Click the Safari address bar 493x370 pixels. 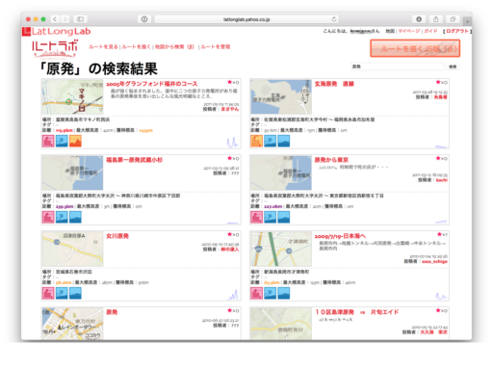coord(246,19)
